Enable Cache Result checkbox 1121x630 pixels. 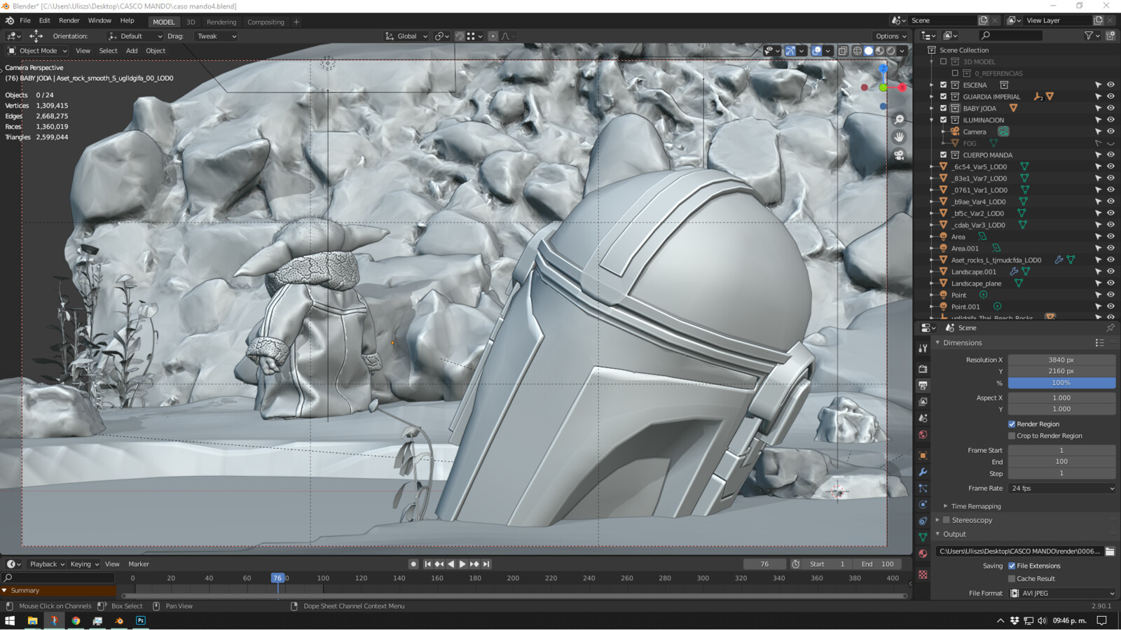coord(1012,579)
